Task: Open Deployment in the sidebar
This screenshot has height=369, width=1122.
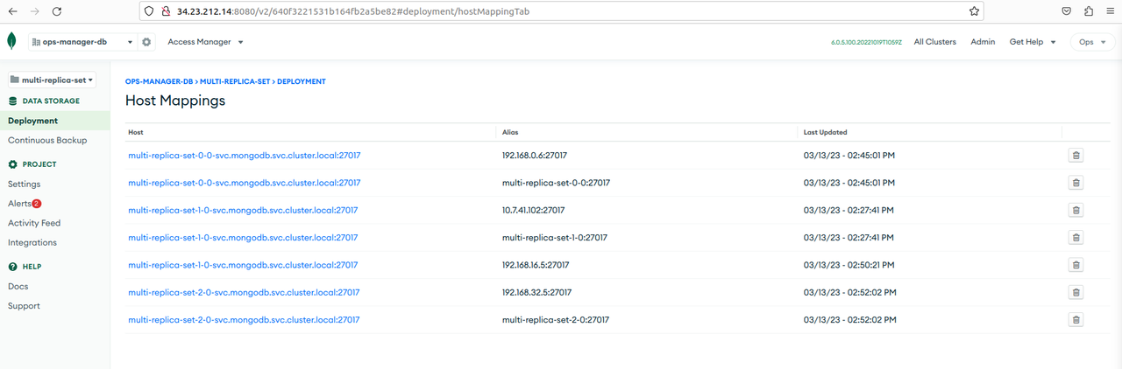Action: click(x=55, y=121)
